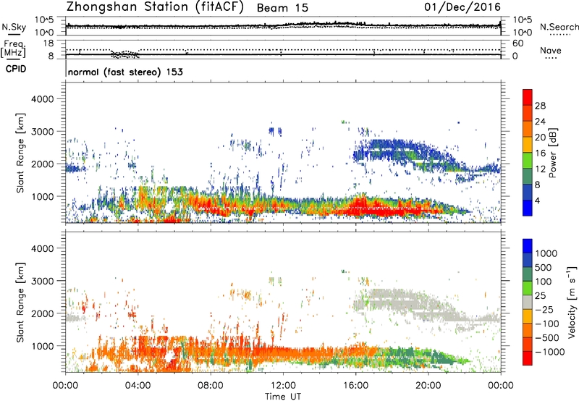Click the date "01/Dec/2016"

pos(462,7)
